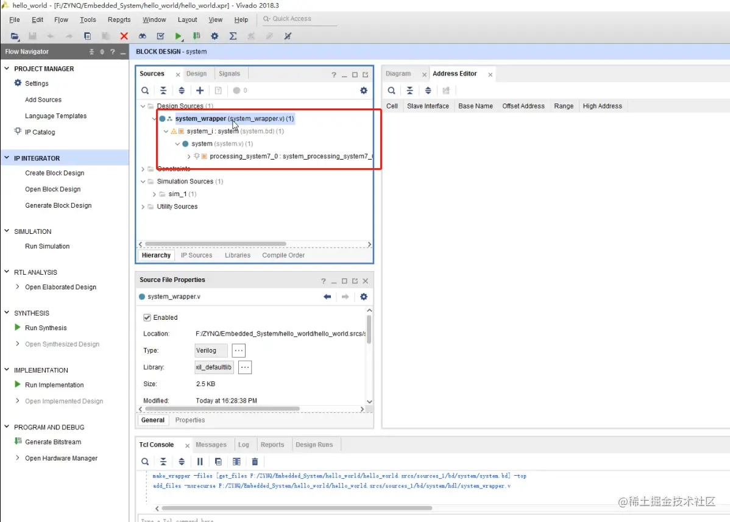The image size is (730, 522).
Task: Collapse the PROJECT MANAGER section
Action: point(7,68)
